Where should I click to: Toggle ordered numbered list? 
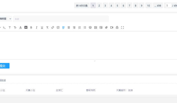tap(80, 27)
